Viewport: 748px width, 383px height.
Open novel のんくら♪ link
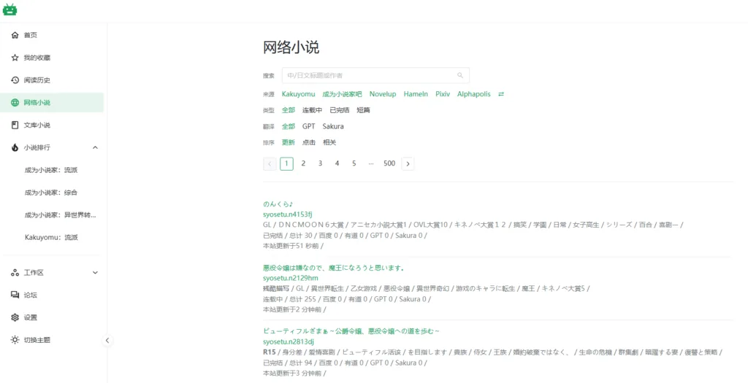pos(278,204)
